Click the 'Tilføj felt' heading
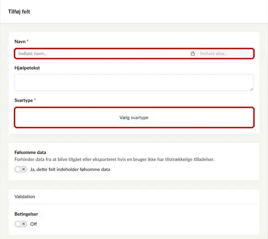The width and height of the screenshot is (268, 239). [19, 11]
